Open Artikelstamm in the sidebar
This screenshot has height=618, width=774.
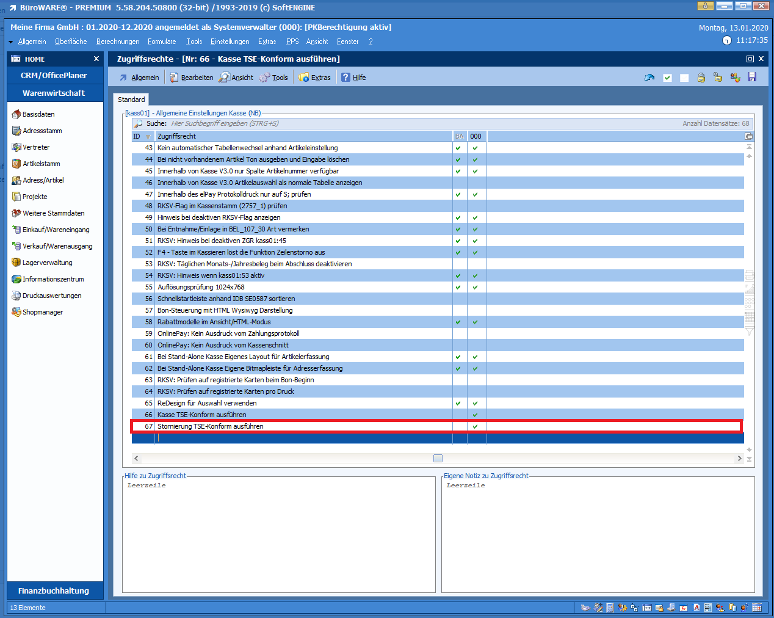click(41, 164)
